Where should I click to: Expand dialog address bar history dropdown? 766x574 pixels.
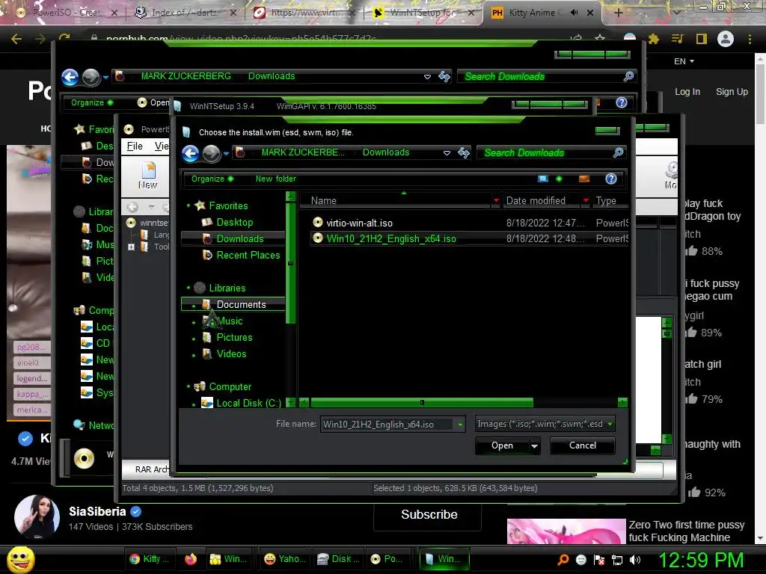(447, 152)
